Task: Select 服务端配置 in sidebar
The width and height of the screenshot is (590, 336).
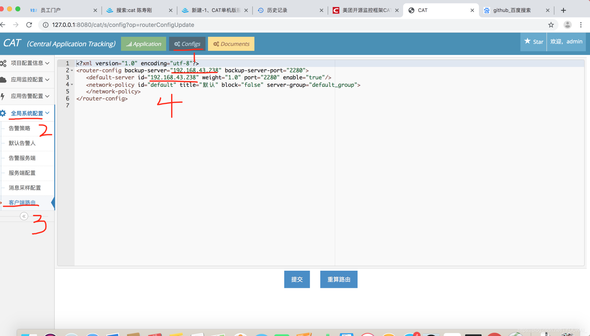Action: (x=22, y=173)
